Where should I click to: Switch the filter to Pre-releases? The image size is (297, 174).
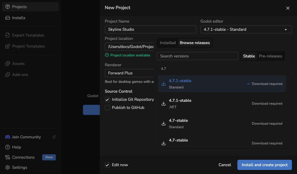[270, 56]
